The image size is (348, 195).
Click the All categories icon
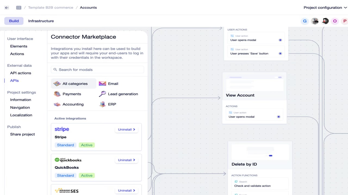coord(57,84)
